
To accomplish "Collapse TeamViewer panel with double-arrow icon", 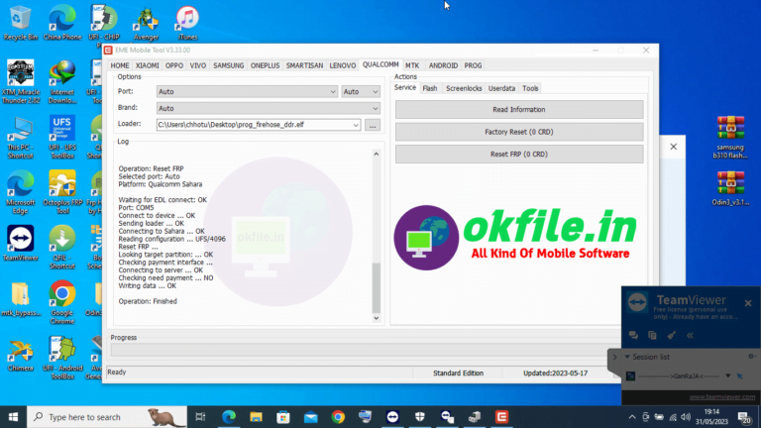I will [x=690, y=335].
